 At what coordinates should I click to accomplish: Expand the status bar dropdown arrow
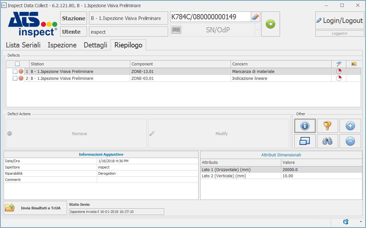(x=361, y=221)
